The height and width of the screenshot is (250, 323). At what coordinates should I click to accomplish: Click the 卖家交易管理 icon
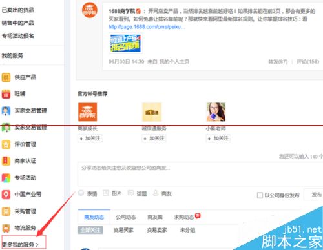(x=6, y=128)
